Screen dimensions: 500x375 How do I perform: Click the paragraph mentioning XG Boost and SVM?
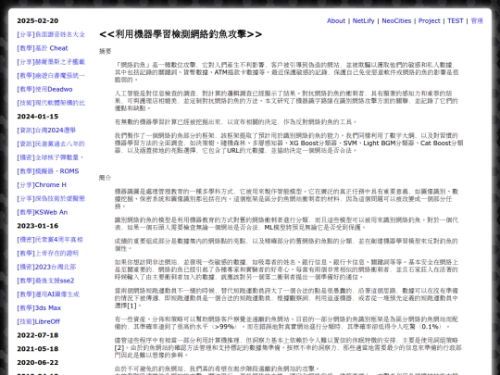click(x=289, y=143)
